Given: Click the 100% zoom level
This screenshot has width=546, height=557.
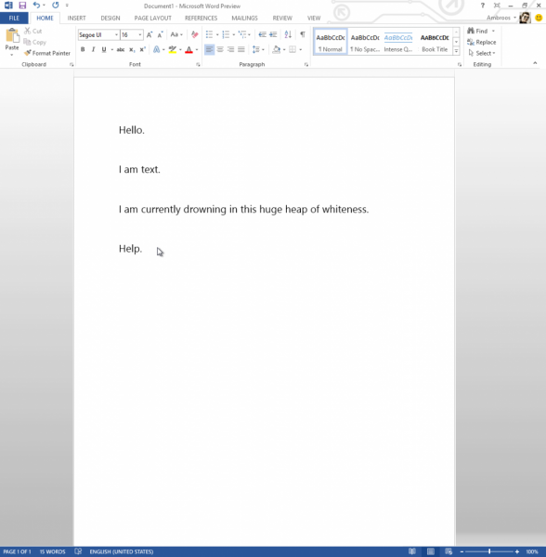Looking at the screenshot, I should click(x=532, y=551).
